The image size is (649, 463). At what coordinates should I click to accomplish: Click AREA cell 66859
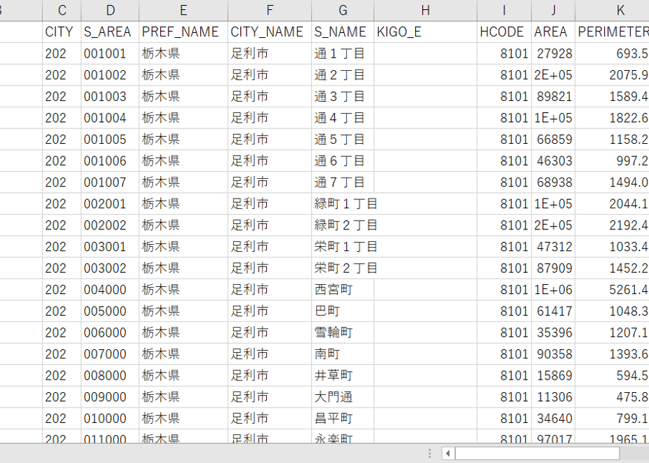pos(553,140)
